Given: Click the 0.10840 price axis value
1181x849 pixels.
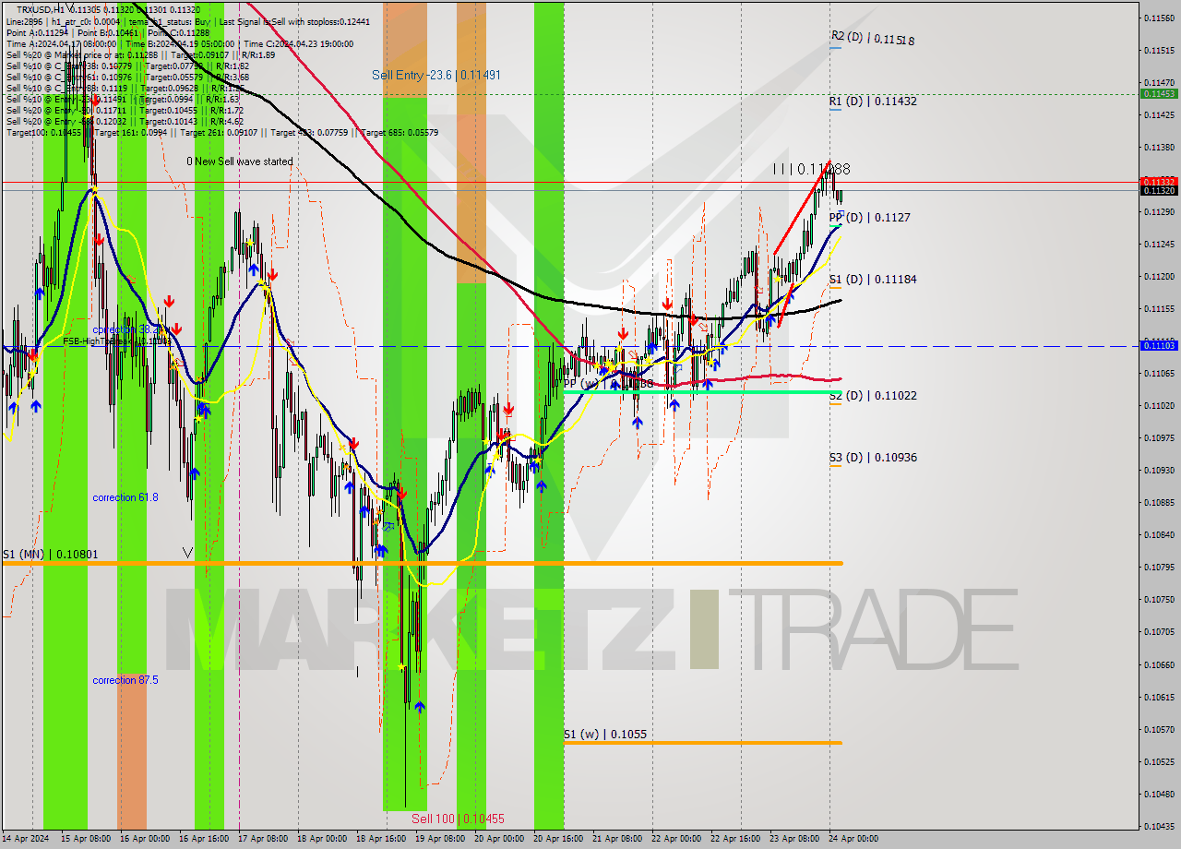Looking at the screenshot, I should pyautogui.click(x=1160, y=535).
